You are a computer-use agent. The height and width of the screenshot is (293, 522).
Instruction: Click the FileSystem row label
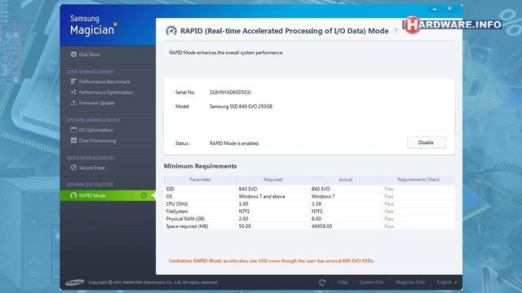(x=177, y=212)
